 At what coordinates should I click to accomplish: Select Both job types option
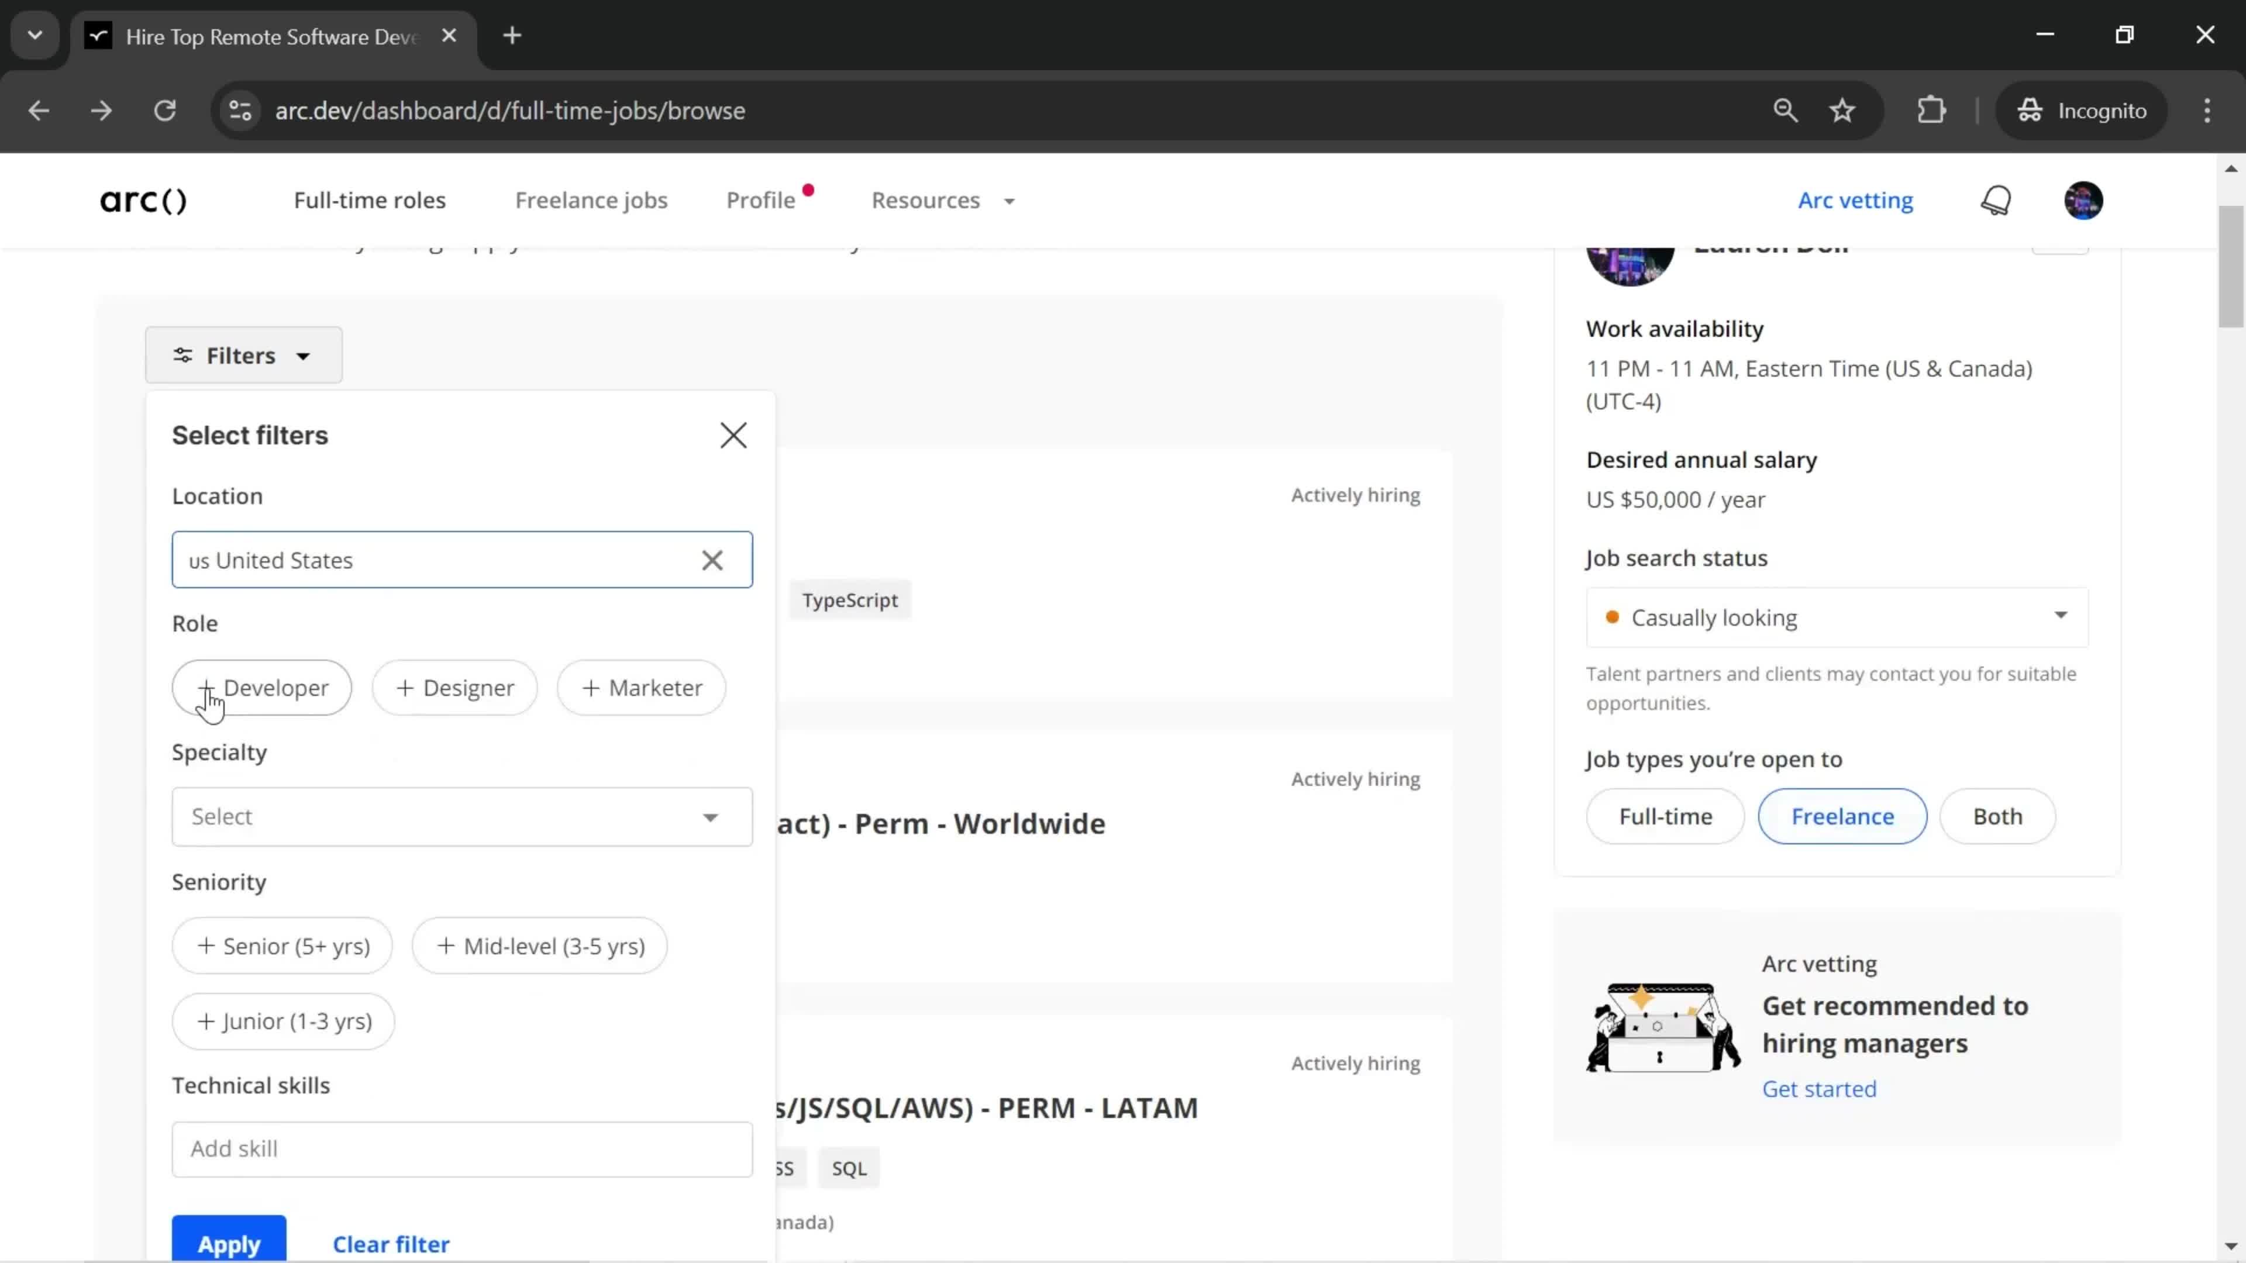pos(1997,817)
